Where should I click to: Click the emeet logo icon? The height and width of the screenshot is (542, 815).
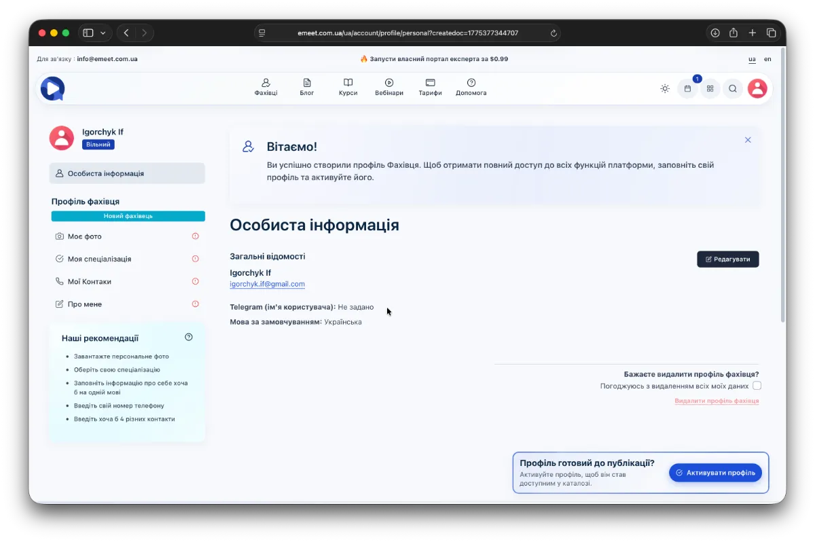click(52, 88)
